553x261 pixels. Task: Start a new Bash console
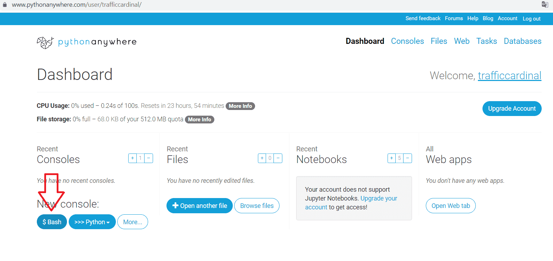click(52, 222)
